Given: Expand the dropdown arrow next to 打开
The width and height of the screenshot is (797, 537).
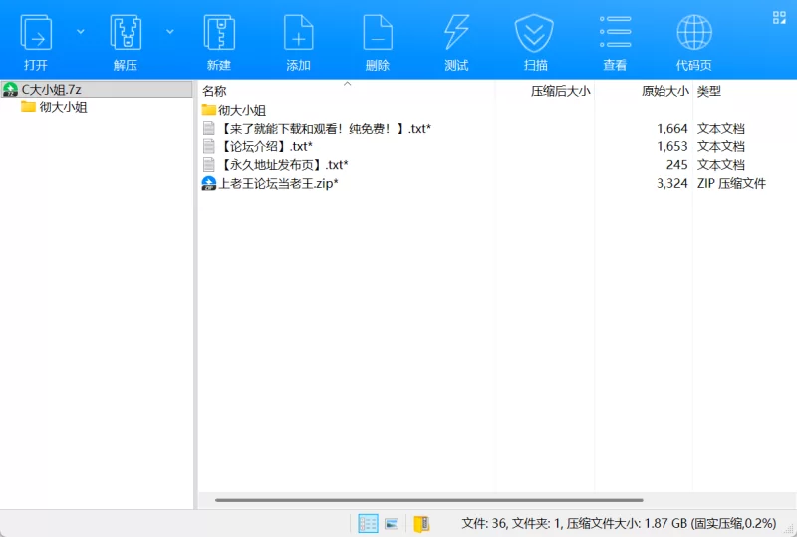Looking at the screenshot, I should (x=81, y=32).
